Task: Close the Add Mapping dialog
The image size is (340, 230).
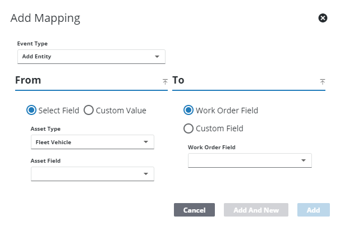Action: pyautogui.click(x=323, y=18)
